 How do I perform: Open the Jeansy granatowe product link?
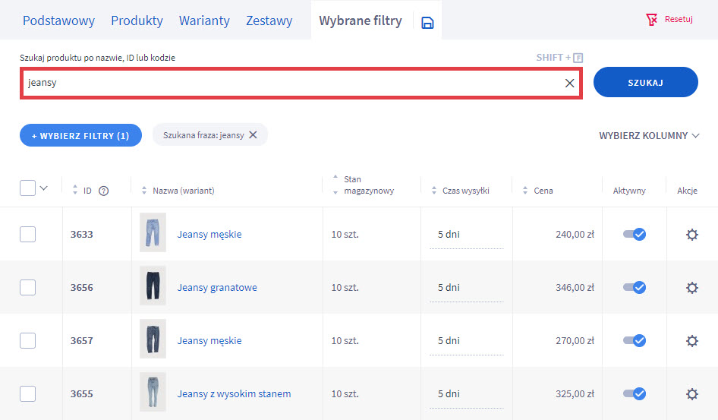217,287
